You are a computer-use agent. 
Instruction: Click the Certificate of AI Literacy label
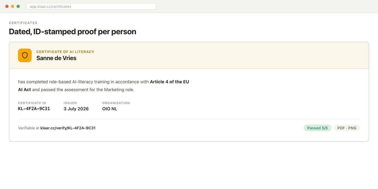pos(65,52)
